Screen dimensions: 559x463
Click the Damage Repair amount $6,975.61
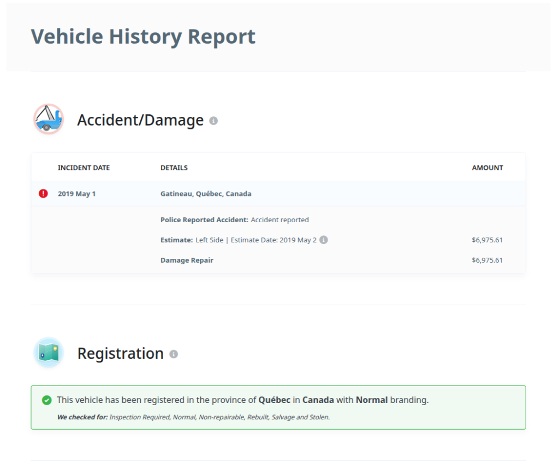click(x=487, y=260)
